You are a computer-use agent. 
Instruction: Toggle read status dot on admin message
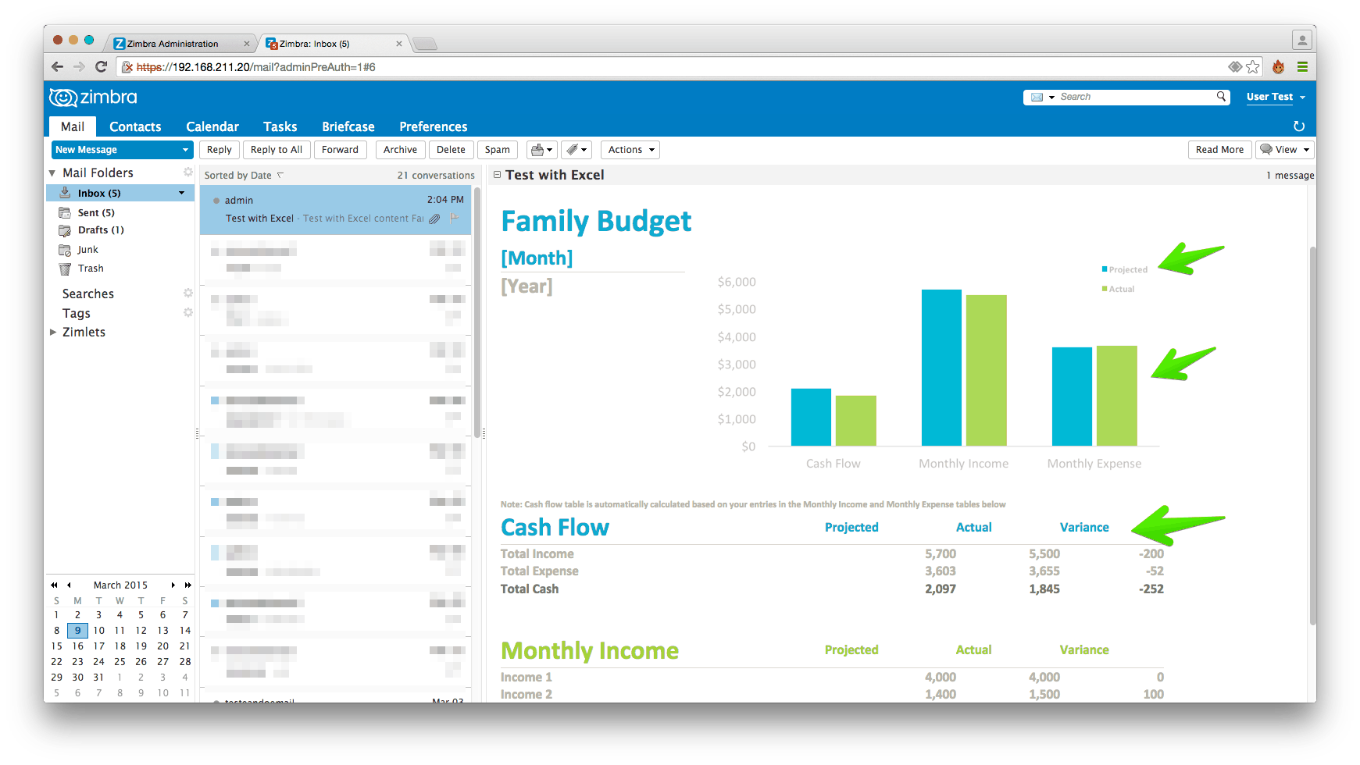pos(216,201)
